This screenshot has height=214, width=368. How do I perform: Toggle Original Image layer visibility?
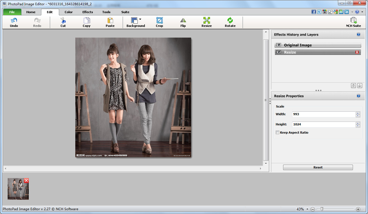click(x=279, y=45)
